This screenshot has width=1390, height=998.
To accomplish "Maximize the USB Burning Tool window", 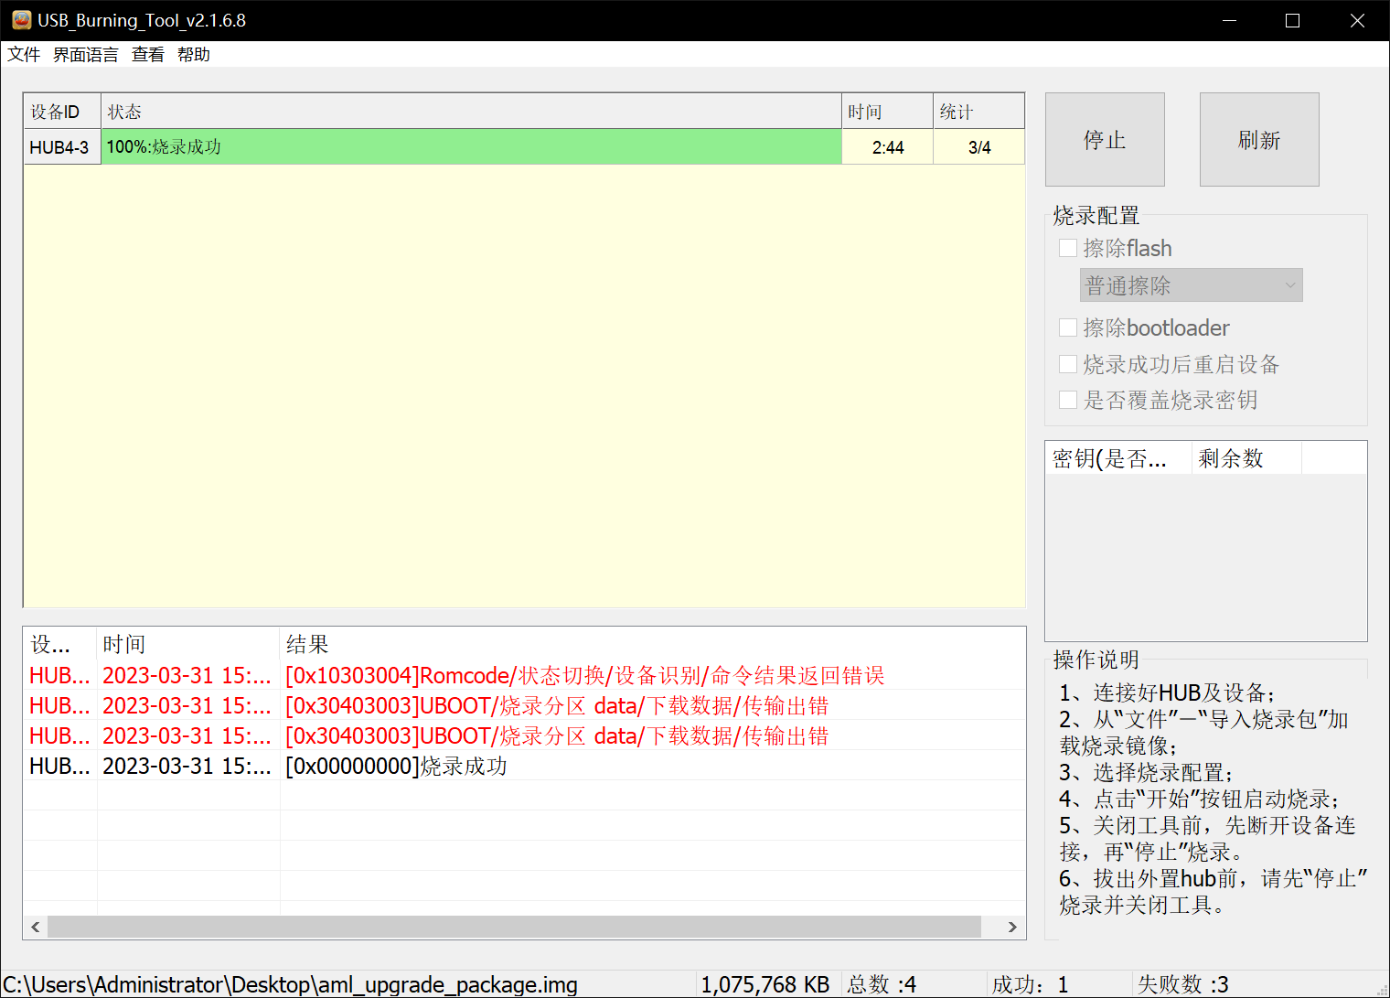I will tap(1292, 20).
